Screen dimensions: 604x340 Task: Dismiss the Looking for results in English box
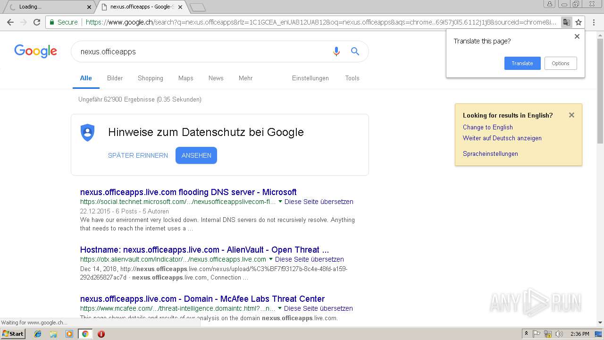point(571,115)
